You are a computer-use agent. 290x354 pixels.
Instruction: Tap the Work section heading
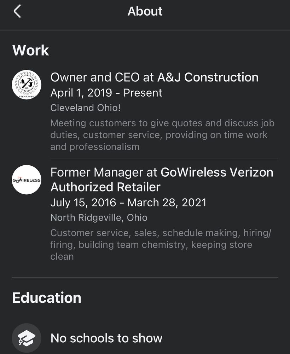pyautogui.click(x=31, y=50)
